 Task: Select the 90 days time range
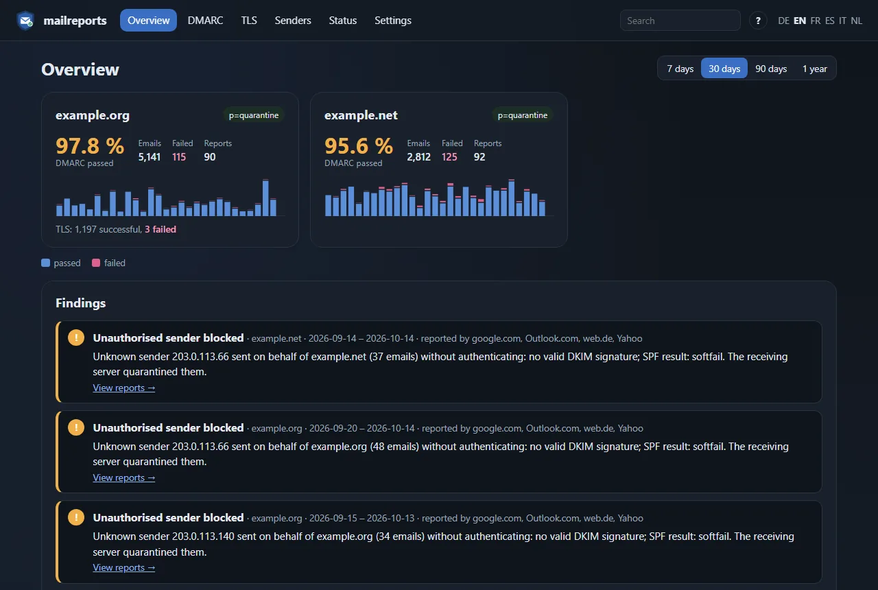tap(771, 69)
